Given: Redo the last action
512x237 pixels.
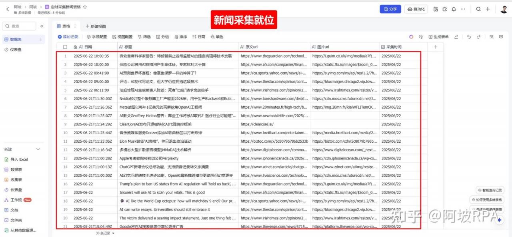Looking at the screenshot, I should point(478,37).
